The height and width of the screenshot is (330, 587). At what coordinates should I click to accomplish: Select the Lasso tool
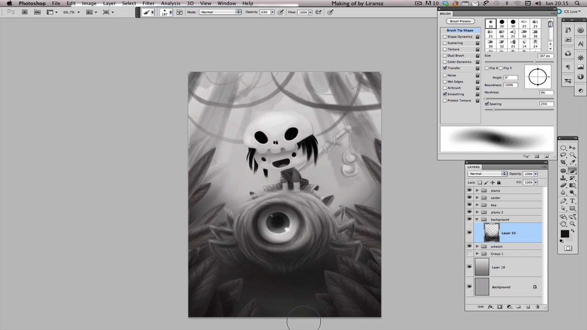(x=563, y=155)
